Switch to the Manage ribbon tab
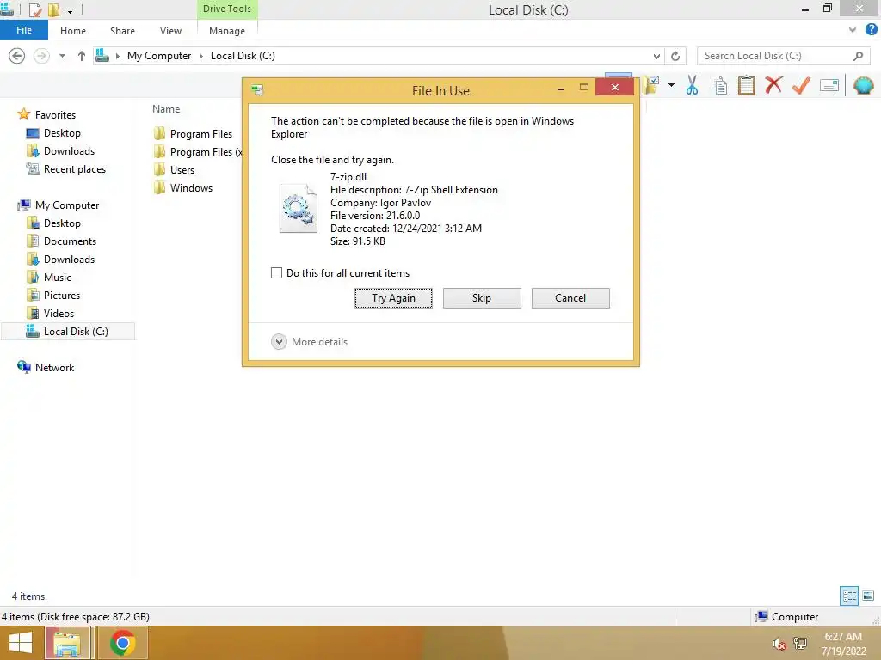881x660 pixels. 227,31
